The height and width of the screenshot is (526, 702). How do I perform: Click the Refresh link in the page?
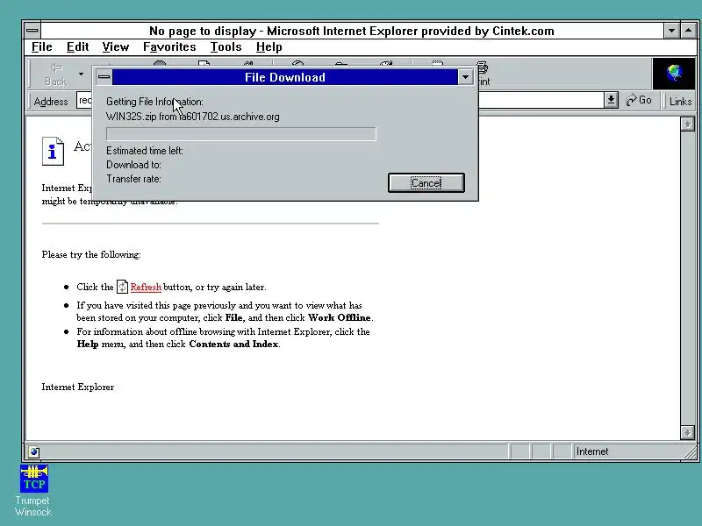coord(146,288)
